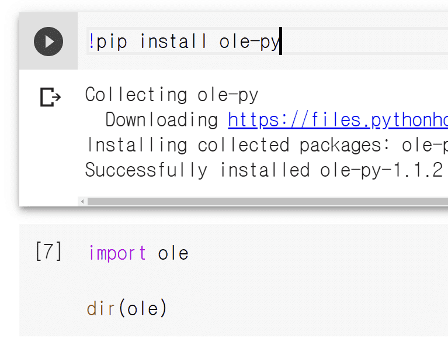The width and height of the screenshot is (448, 348).
Task: Click the word 'pip' in first cell
Action: pyautogui.click(x=112, y=42)
